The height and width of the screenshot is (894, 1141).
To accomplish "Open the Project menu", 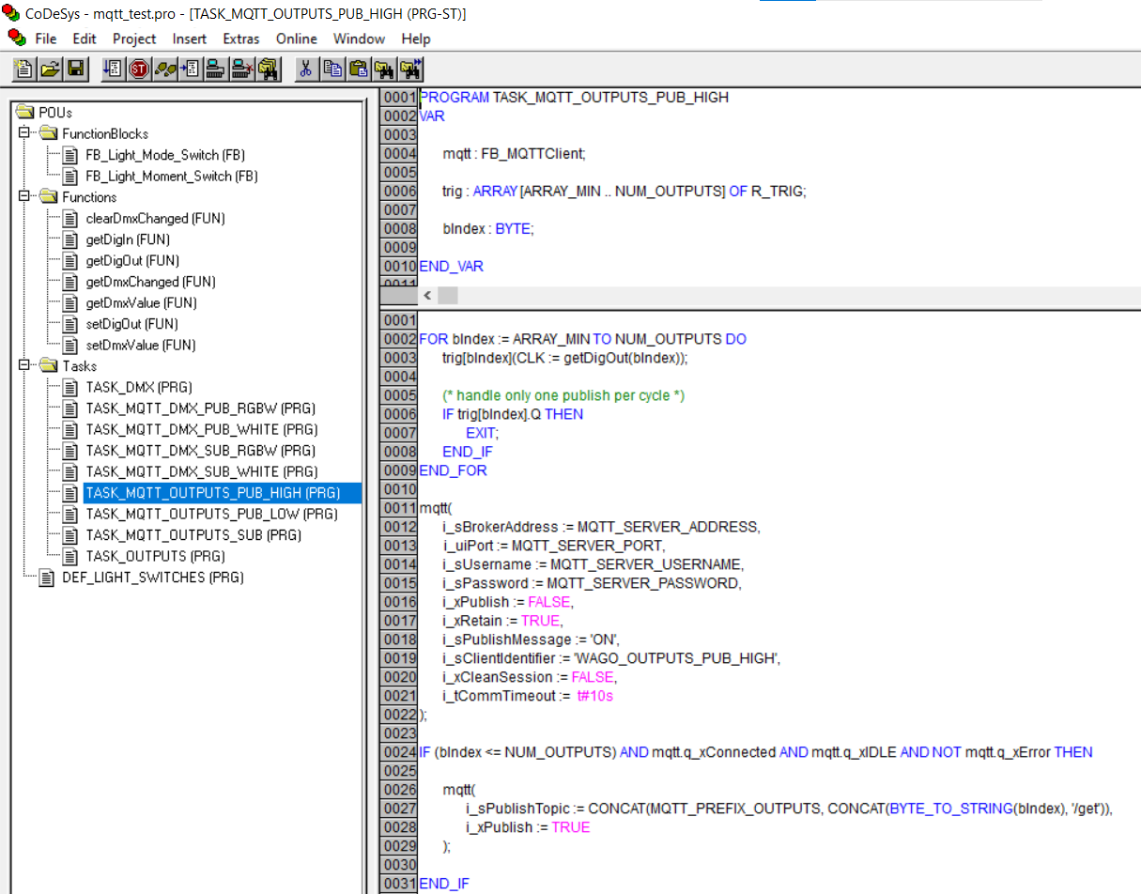I will click(x=134, y=39).
